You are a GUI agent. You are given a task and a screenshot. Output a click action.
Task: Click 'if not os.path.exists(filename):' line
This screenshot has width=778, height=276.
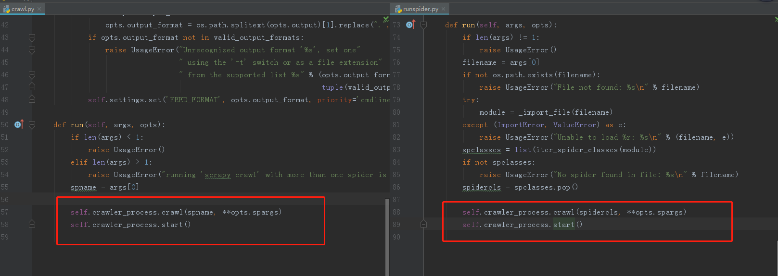pyautogui.click(x=531, y=75)
